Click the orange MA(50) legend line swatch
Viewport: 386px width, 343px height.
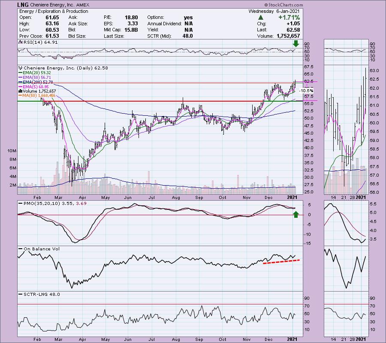(21, 96)
